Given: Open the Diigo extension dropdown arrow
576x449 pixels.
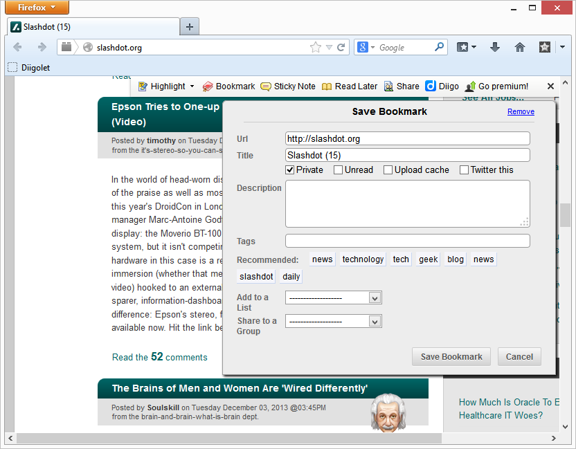Looking at the screenshot, I should (x=562, y=47).
